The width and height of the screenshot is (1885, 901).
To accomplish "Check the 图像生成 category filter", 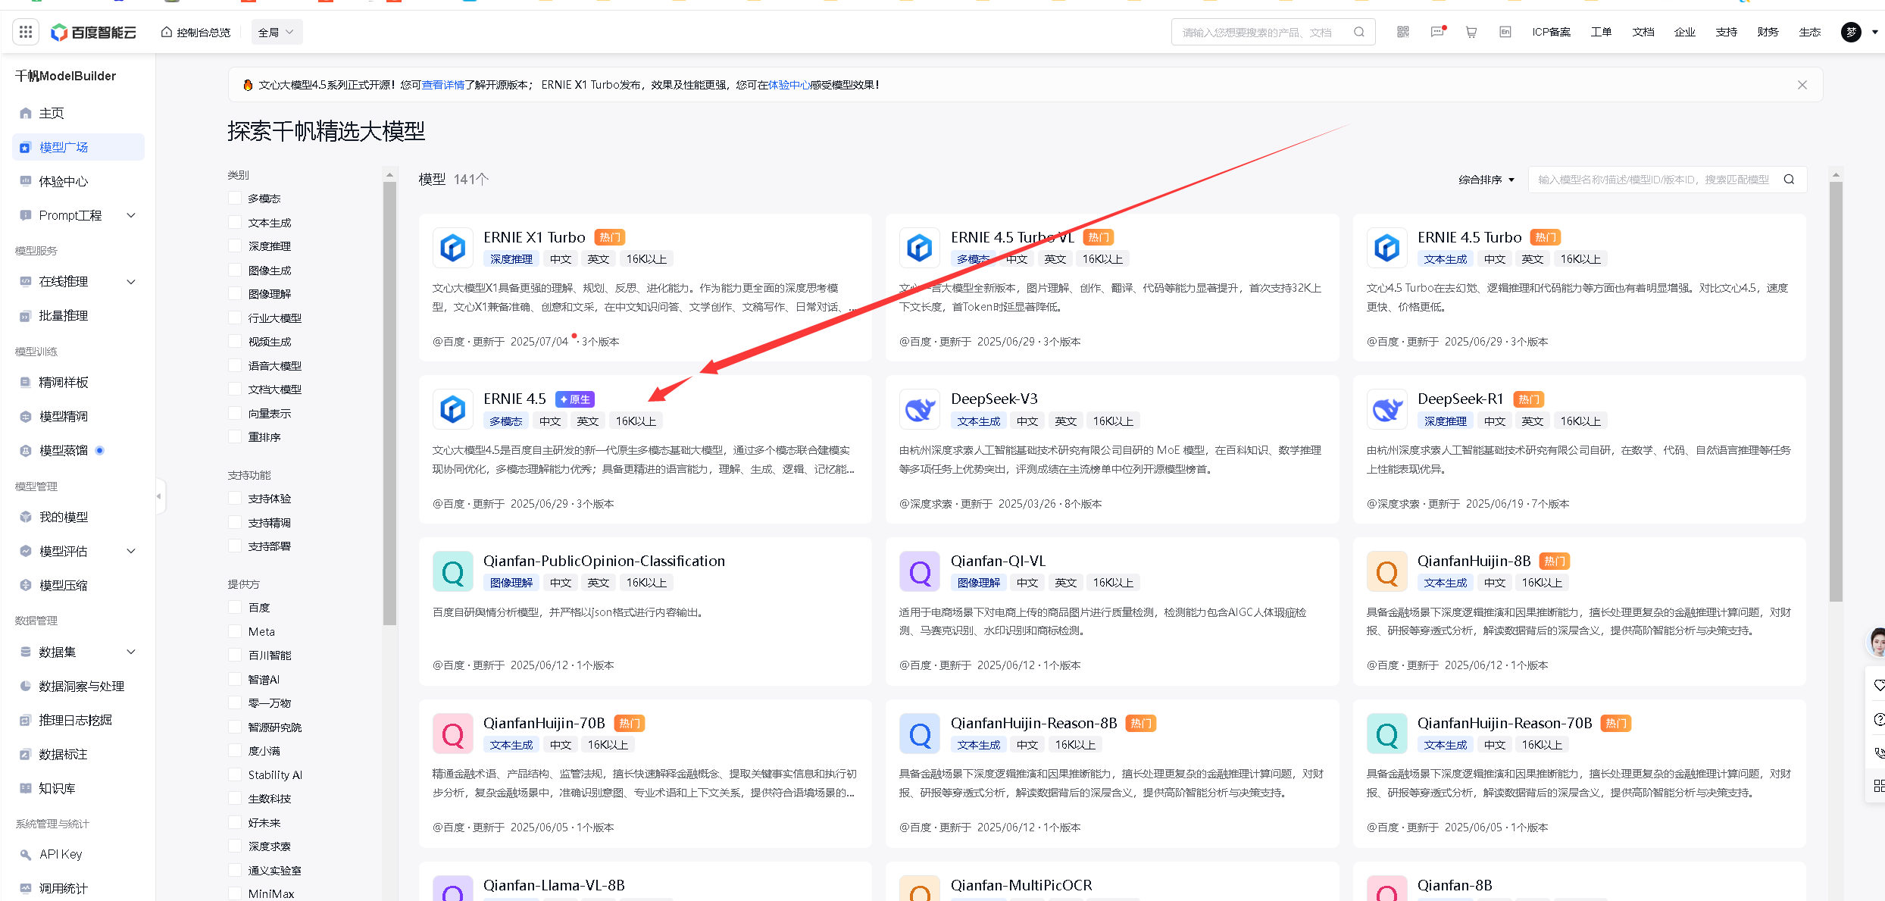I will click(x=235, y=270).
